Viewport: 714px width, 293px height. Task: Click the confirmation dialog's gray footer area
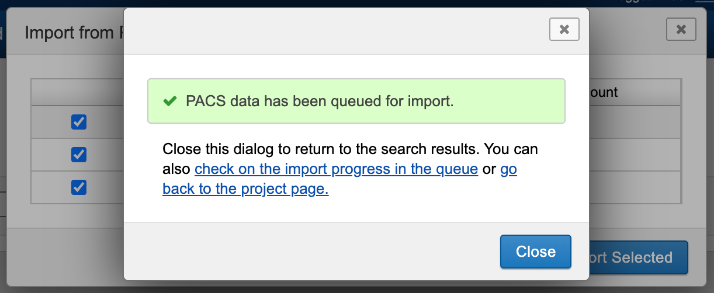coord(310,251)
